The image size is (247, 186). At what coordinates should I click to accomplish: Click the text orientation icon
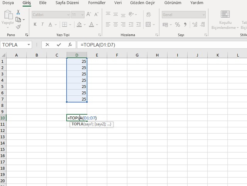(131, 14)
